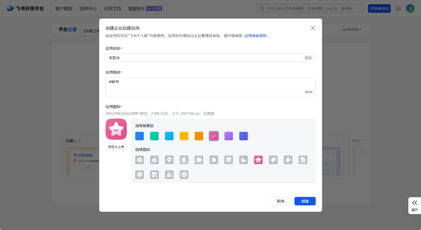Click the blue 创建 button
This screenshot has height=230, width=421.
point(305,201)
